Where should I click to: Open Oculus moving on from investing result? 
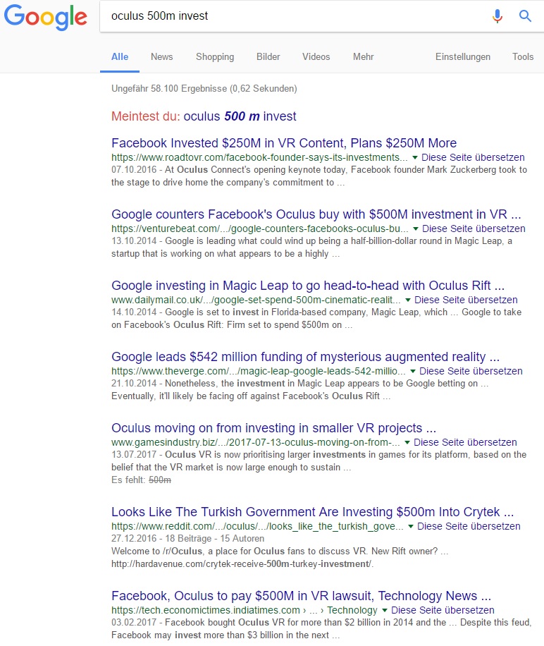[273, 428]
